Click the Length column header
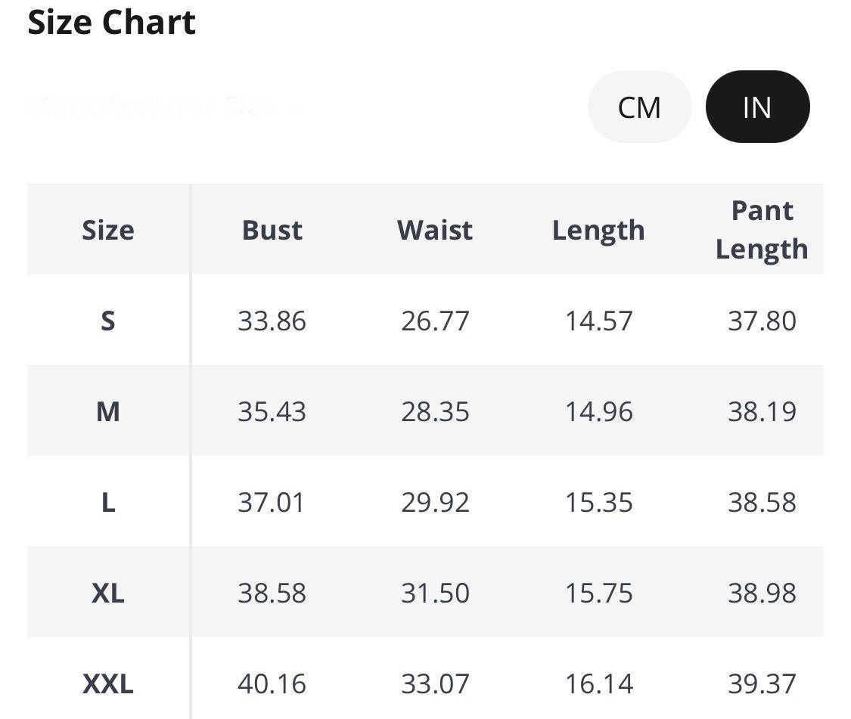The width and height of the screenshot is (851, 719). (598, 230)
